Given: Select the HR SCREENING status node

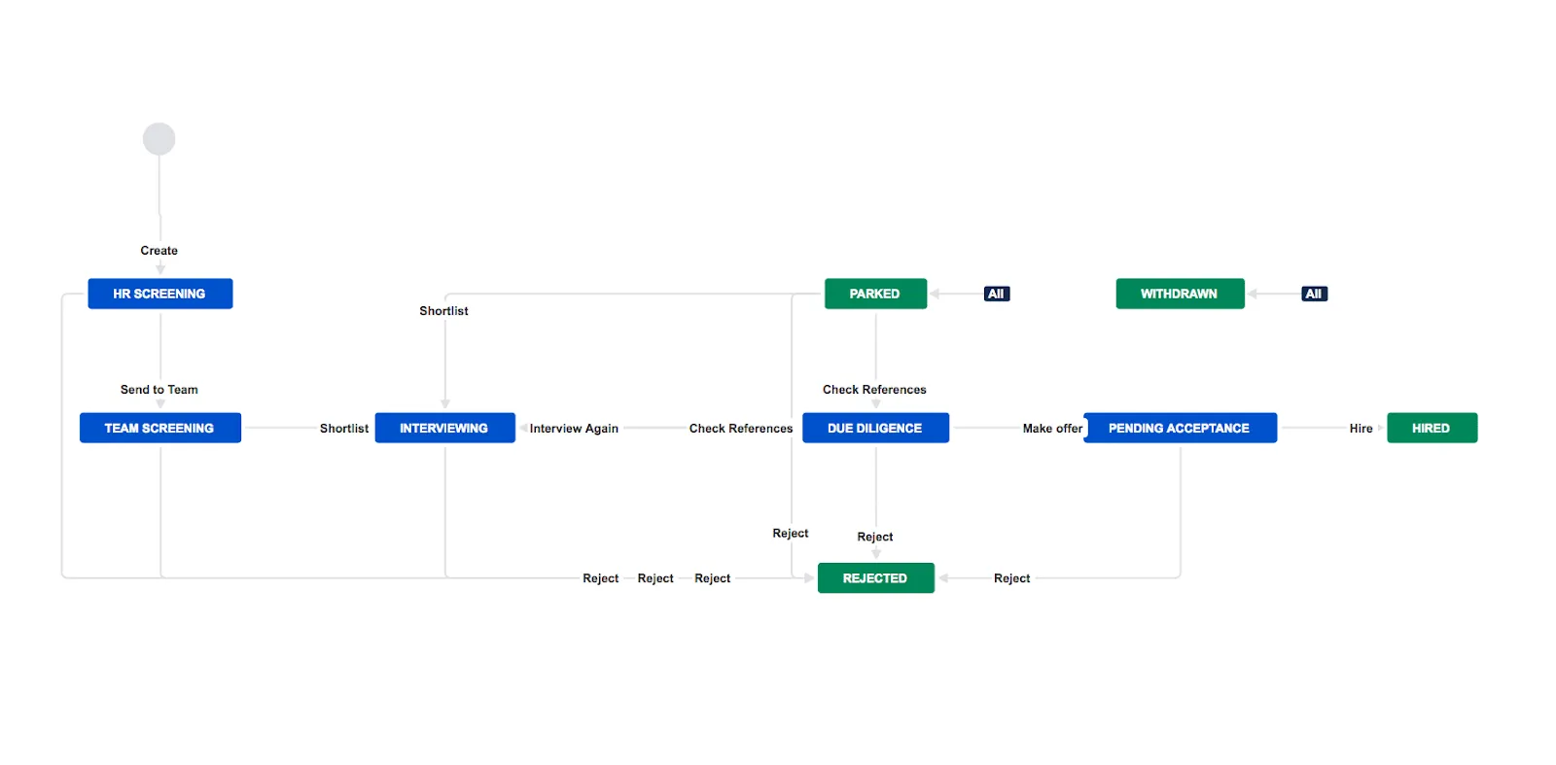Looking at the screenshot, I should (x=159, y=294).
